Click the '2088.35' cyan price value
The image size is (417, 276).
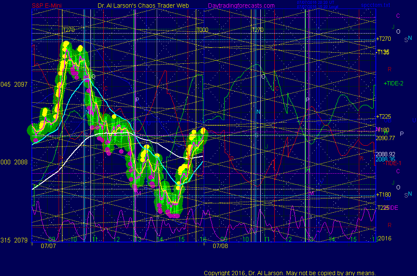tap(385, 159)
